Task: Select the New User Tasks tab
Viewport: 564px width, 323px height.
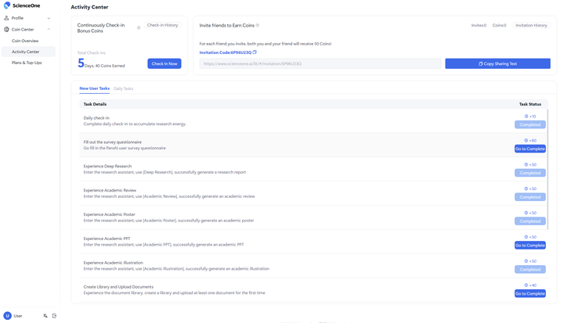Action: (95, 88)
